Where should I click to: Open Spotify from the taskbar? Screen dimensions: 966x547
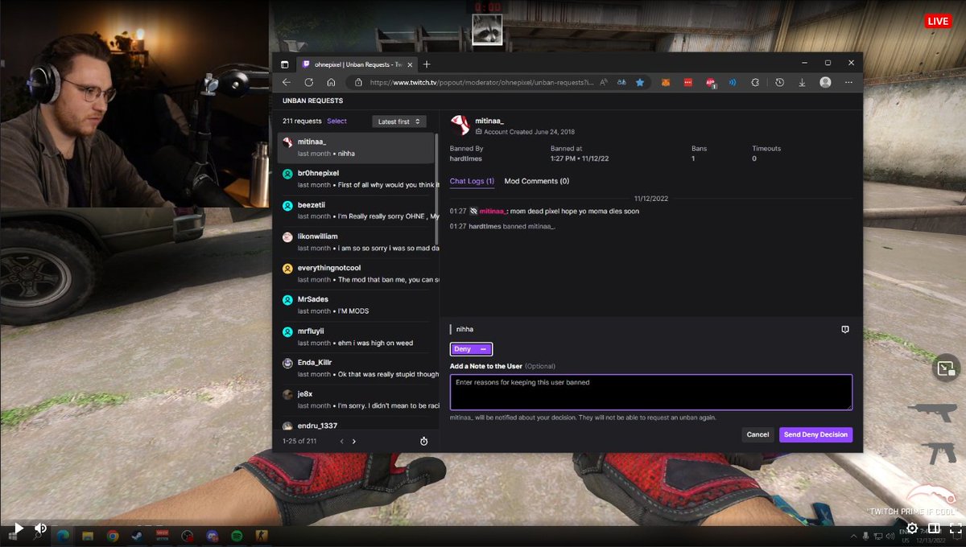(x=237, y=535)
